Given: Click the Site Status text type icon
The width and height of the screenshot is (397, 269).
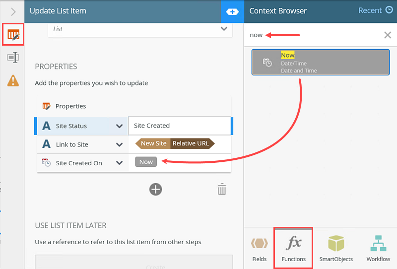Looking at the screenshot, I should (x=46, y=126).
